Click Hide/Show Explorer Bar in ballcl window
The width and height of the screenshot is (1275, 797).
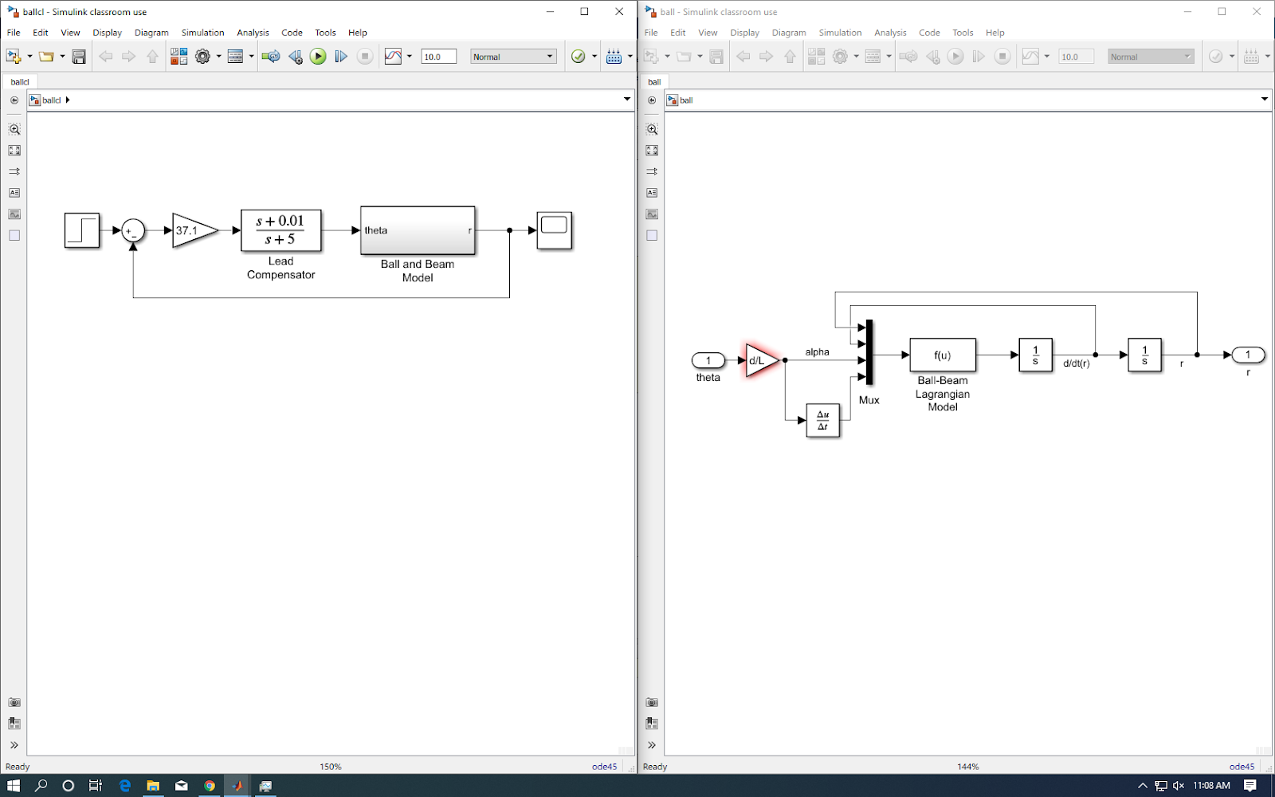click(x=14, y=100)
